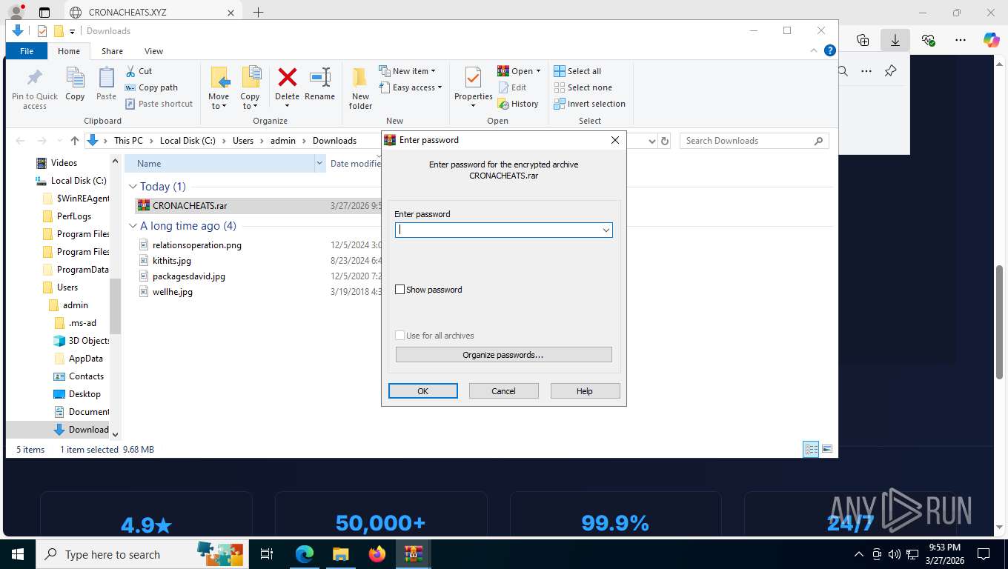Image resolution: width=1008 pixels, height=569 pixels.
Task: Open the Name column filter dropdown
Action: [x=319, y=164]
